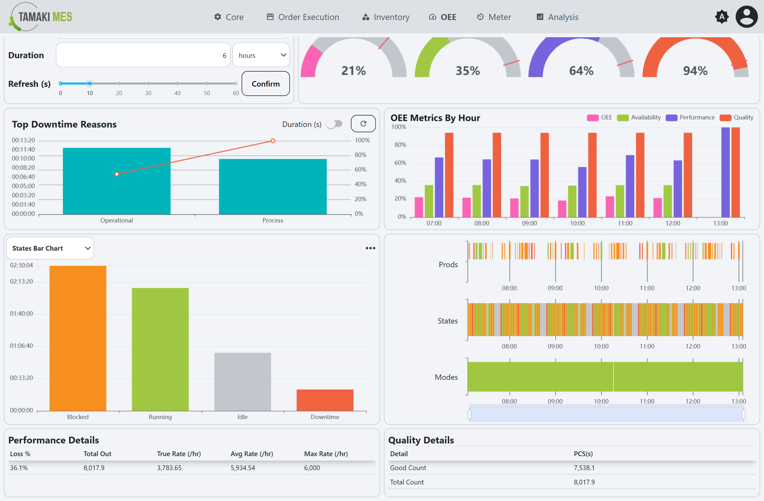Switch theme with the auto-brightness icon
This screenshot has width=764, height=501.
[x=722, y=17]
